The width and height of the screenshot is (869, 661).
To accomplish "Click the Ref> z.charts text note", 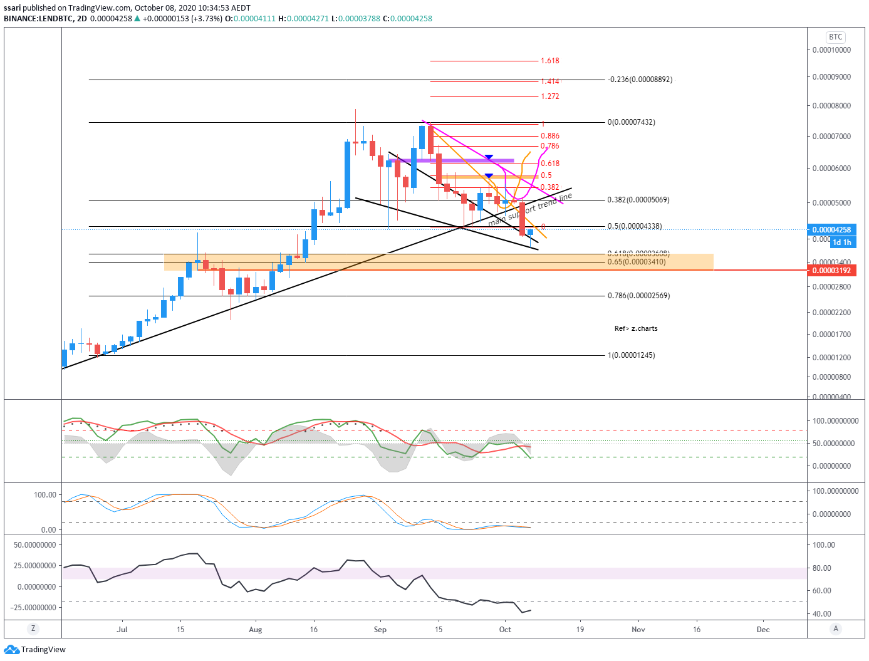I will 636,328.
